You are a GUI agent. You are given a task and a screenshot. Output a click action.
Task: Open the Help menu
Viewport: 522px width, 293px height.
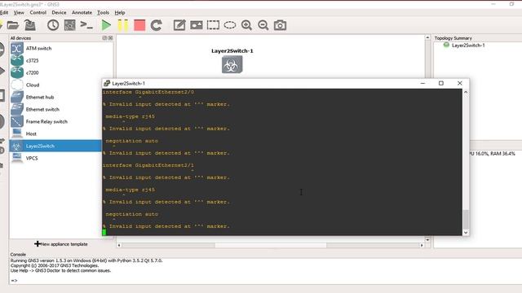[120, 13]
